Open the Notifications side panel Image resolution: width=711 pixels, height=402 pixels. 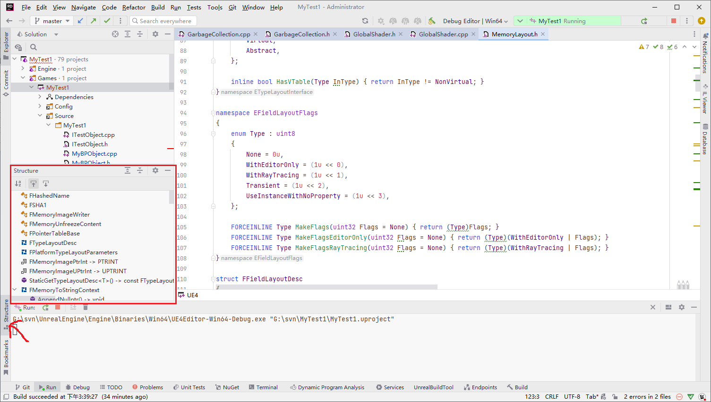pyautogui.click(x=705, y=53)
